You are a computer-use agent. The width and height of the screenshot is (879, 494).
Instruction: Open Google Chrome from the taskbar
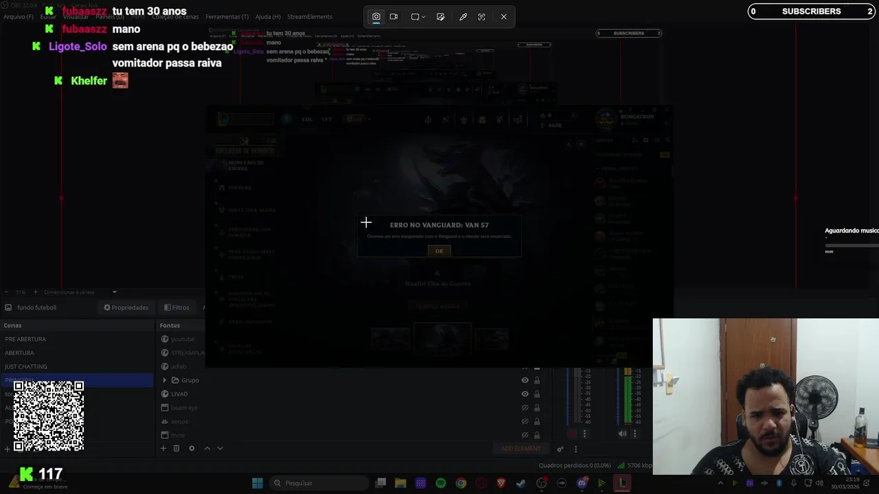click(x=461, y=483)
